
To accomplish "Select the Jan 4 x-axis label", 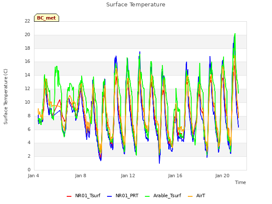I will (33, 176).
